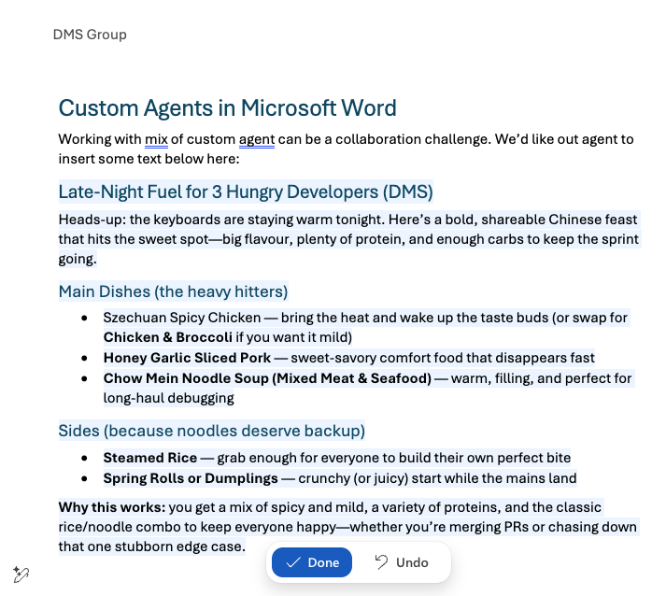Click 'collaboration challenge' phrase

pos(412,139)
